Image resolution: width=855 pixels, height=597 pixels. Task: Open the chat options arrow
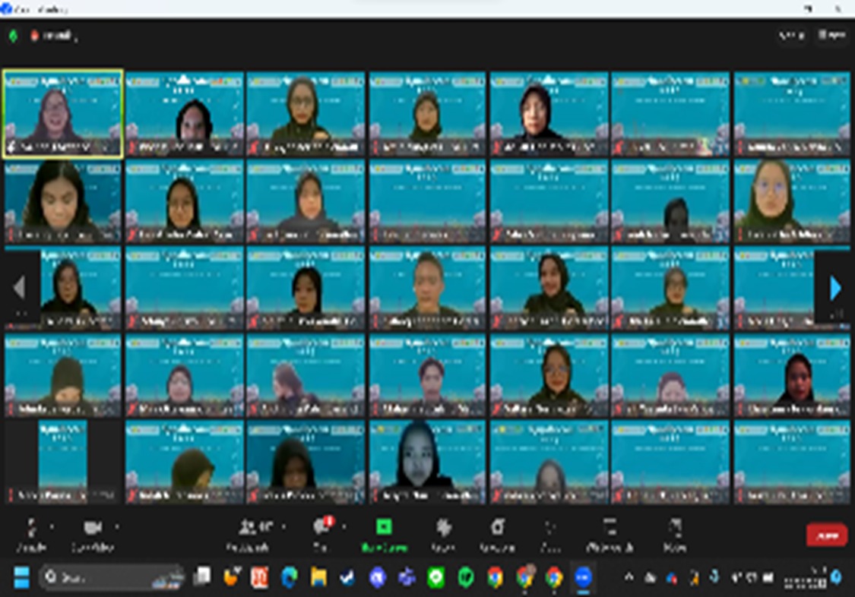coord(344,526)
